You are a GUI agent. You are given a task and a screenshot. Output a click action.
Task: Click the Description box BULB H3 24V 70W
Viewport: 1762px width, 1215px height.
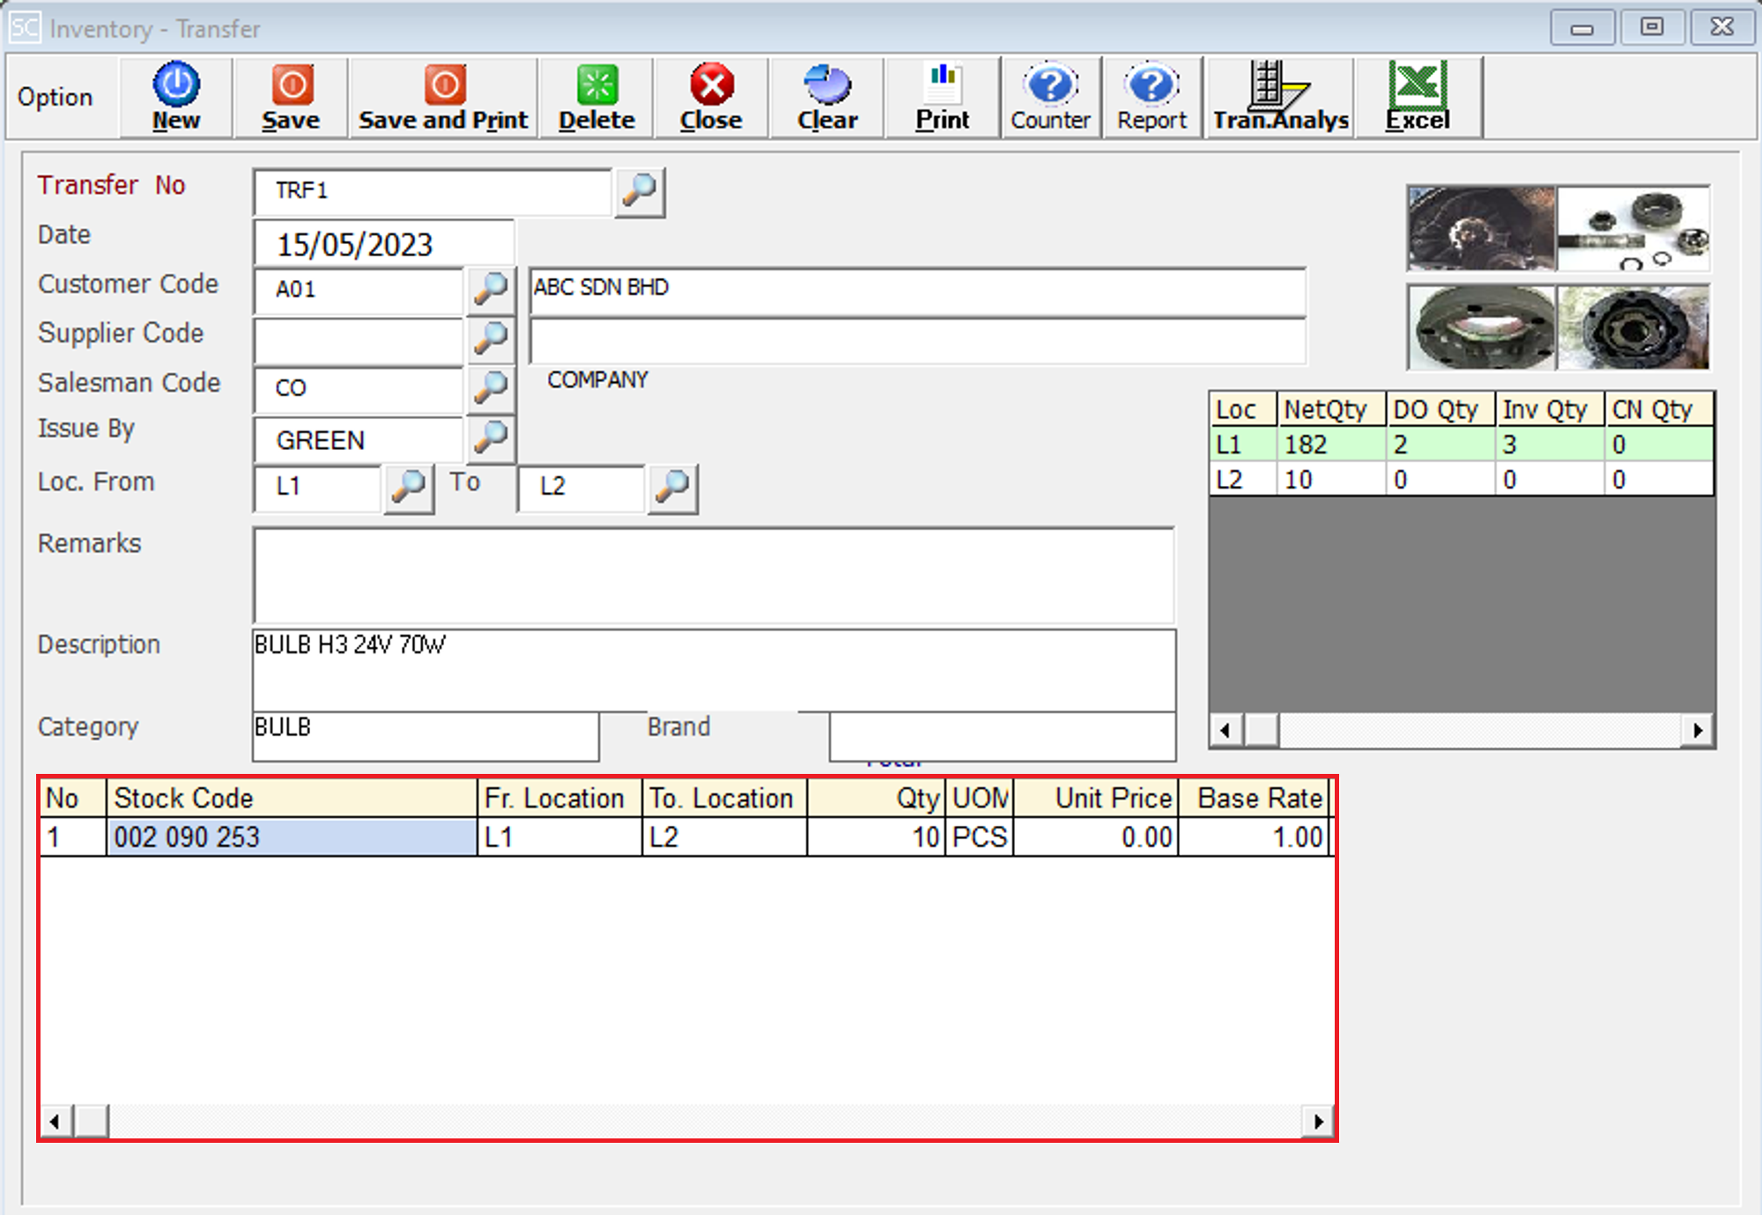pyautogui.click(x=714, y=670)
